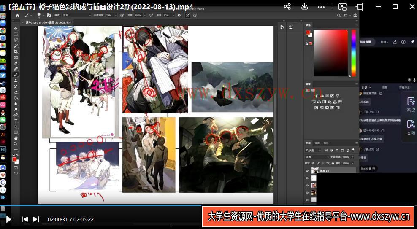Select document tab 课件5.psd
This screenshot has height=229, width=417.
click(47, 23)
